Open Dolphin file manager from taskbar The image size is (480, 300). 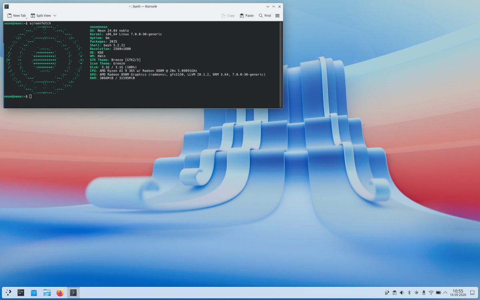coord(47,293)
